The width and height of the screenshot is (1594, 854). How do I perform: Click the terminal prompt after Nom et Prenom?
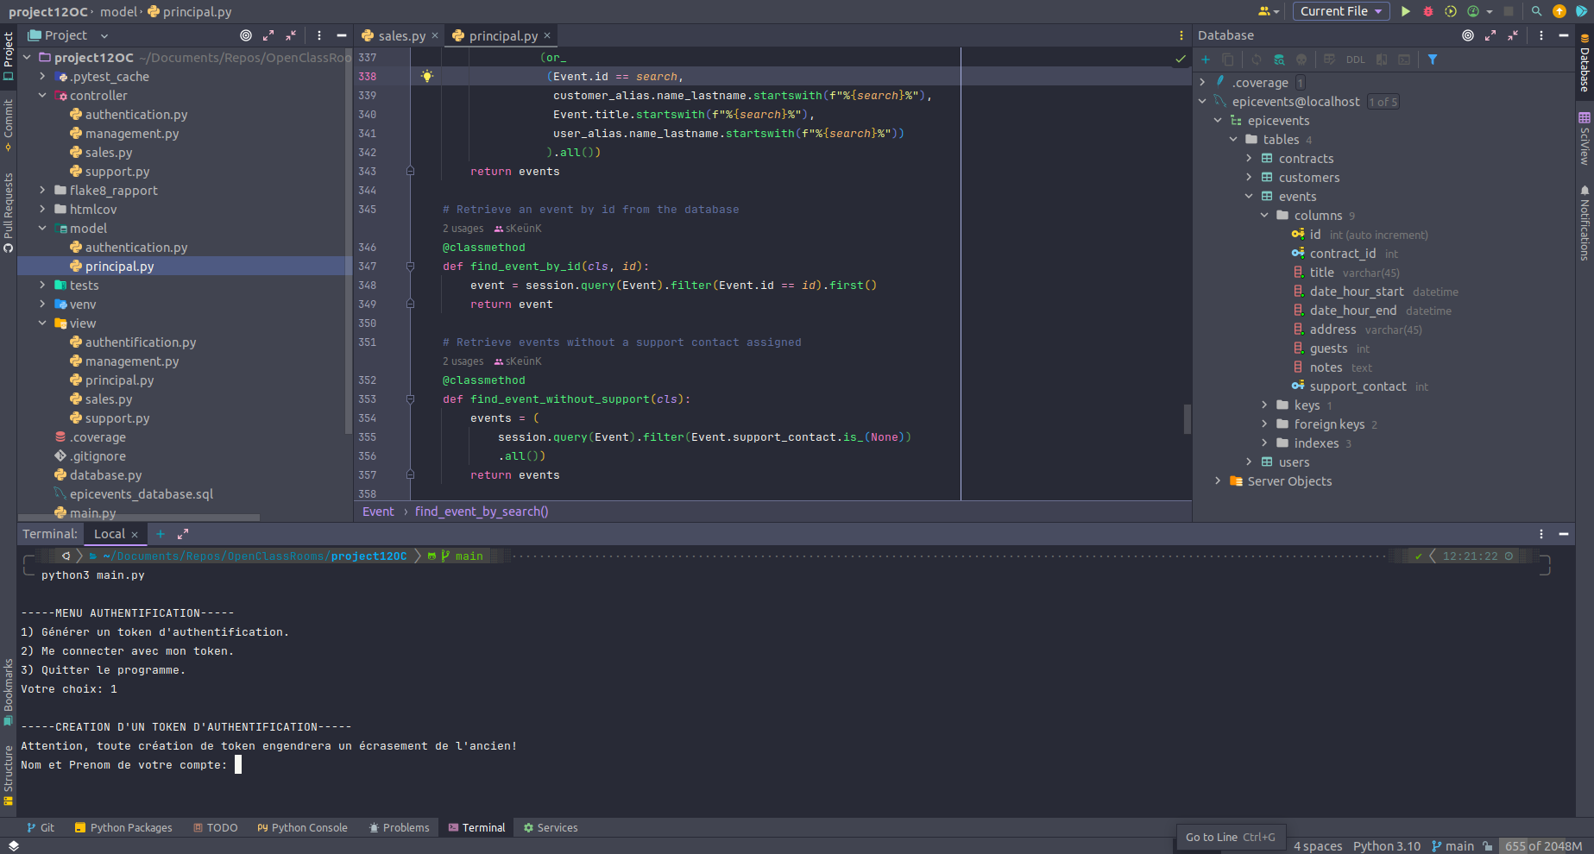(238, 764)
